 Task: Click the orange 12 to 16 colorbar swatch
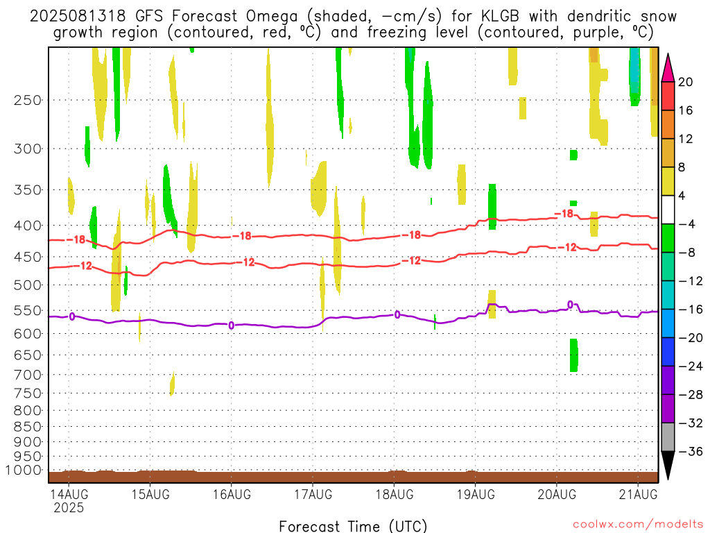668,125
